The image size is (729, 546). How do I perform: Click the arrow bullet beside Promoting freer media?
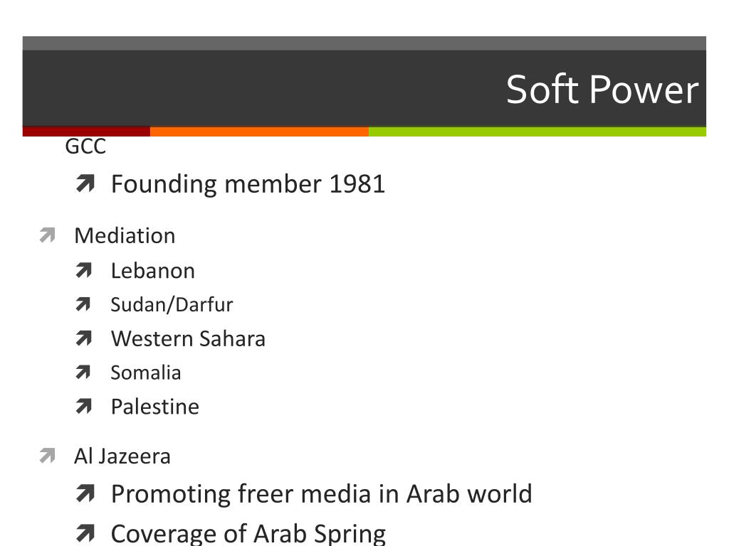pos(85,493)
